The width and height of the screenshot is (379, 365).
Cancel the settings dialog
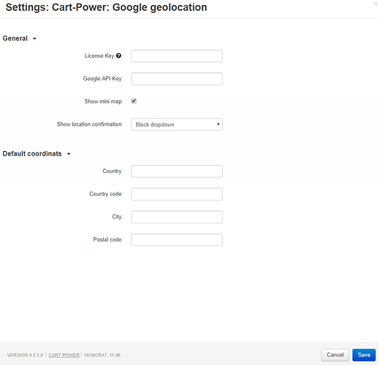tap(335, 355)
